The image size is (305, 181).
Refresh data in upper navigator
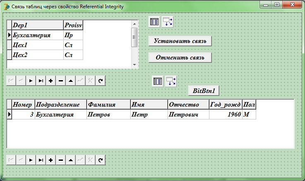click(x=101, y=81)
